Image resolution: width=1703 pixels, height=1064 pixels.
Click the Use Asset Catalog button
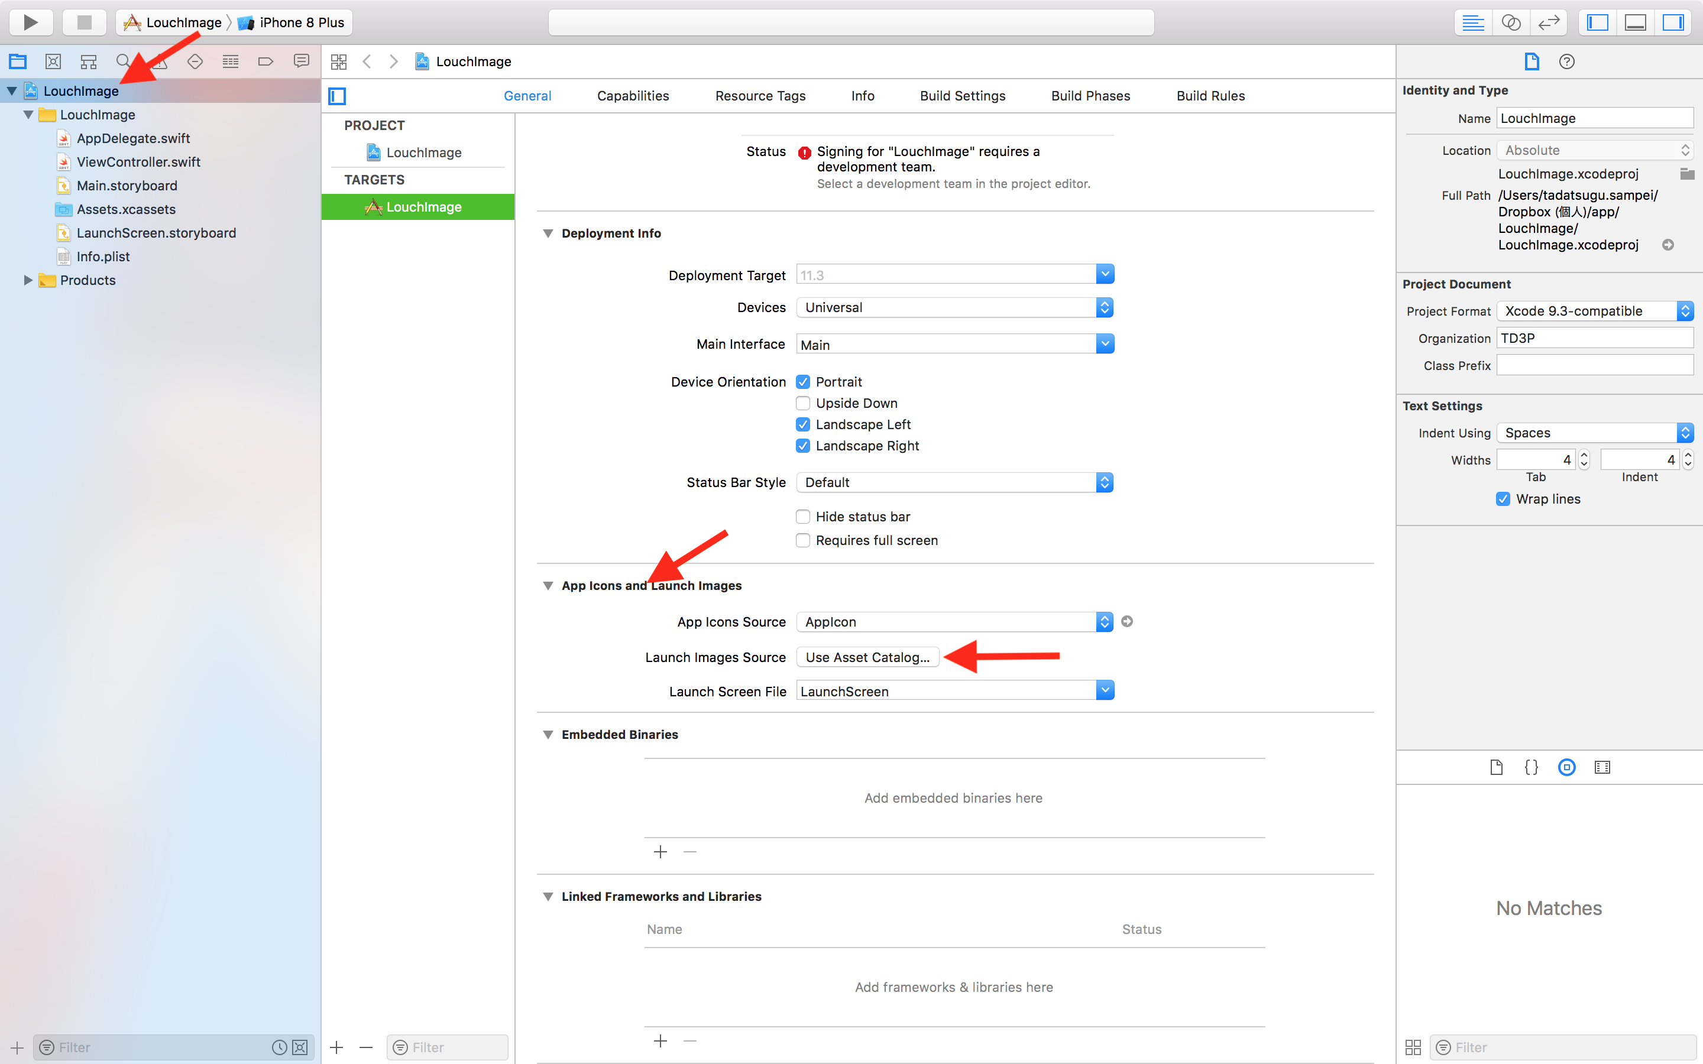(x=867, y=657)
